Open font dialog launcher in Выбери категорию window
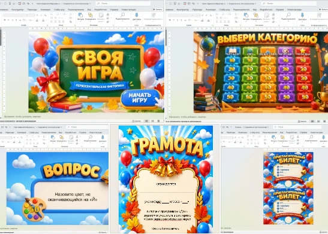The width and height of the screenshot is (328, 234). [213, 25]
